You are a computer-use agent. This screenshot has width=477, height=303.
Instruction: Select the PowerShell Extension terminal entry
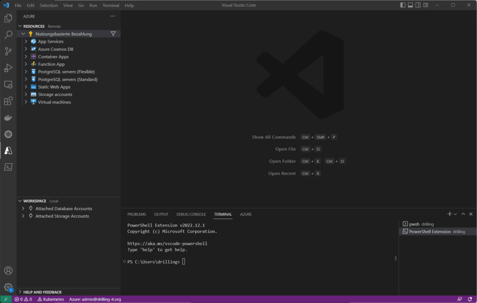(437, 232)
